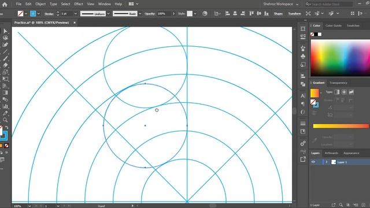Switch to the Color Guide tab
370x208 pixels.
pos(334,25)
